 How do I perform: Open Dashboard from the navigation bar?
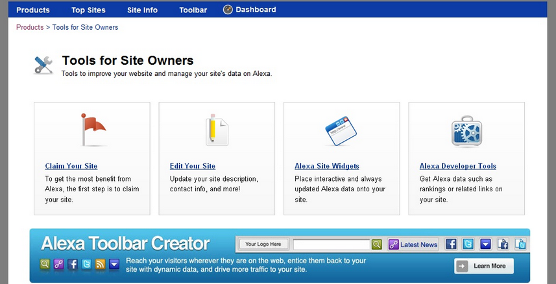pos(256,10)
